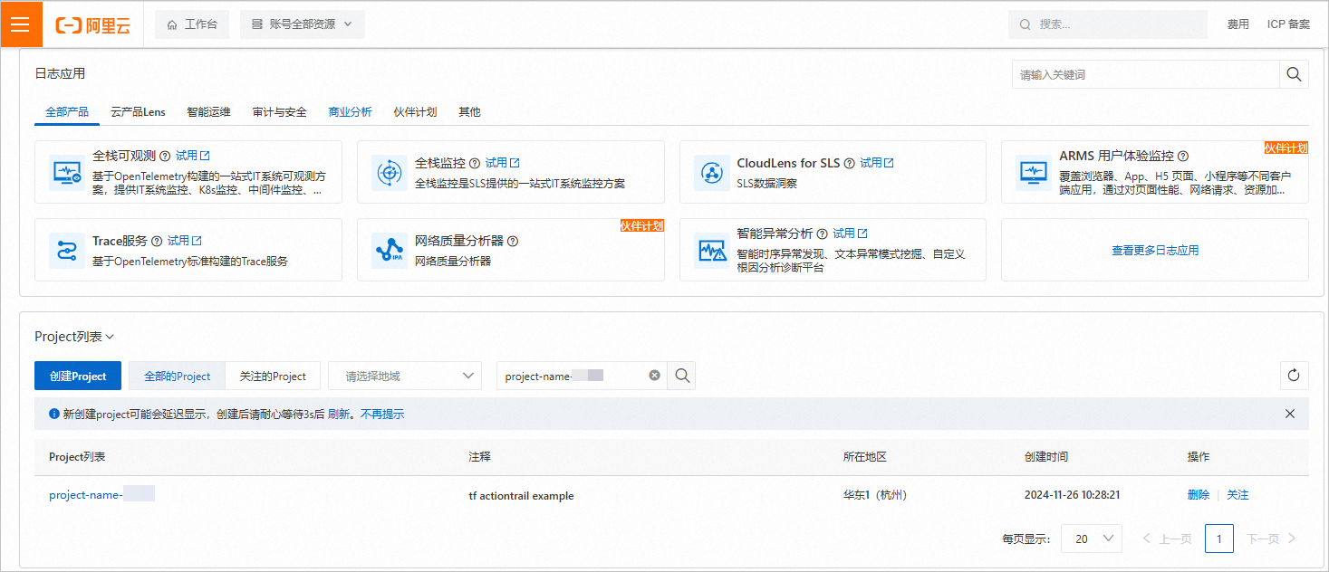Switch to the 伙伴计划 tab
The image size is (1329, 572).
[x=415, y=112]
